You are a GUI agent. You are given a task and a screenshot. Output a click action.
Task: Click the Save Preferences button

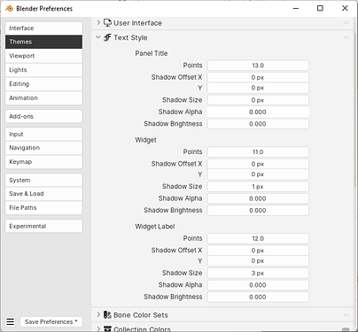coord(51,321)
